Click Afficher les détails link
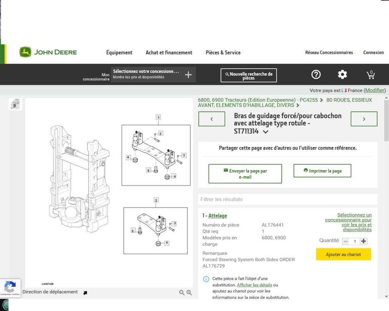This screenshot has height=311, width=389. coord(254,285)
